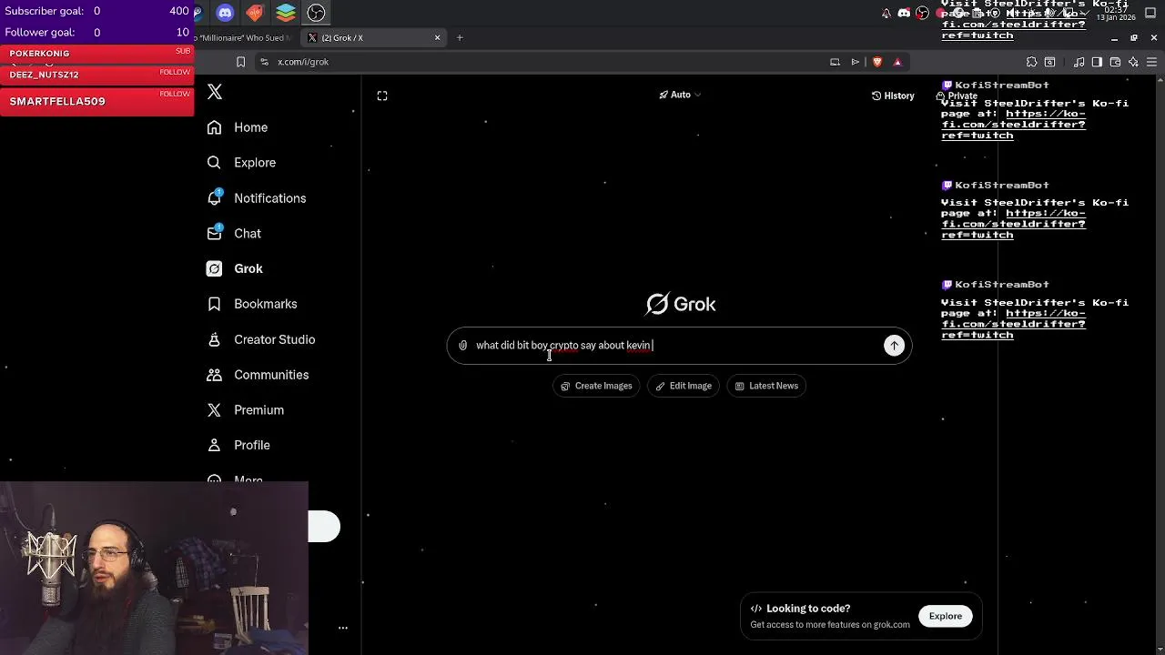
Task: Toggle the browser sidebar panel icon
Action: [1097, 62]
